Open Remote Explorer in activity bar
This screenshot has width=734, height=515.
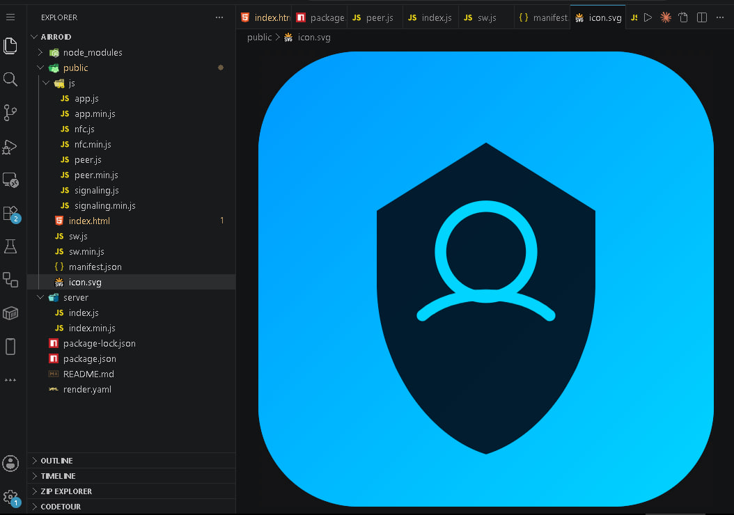point(10,180)
